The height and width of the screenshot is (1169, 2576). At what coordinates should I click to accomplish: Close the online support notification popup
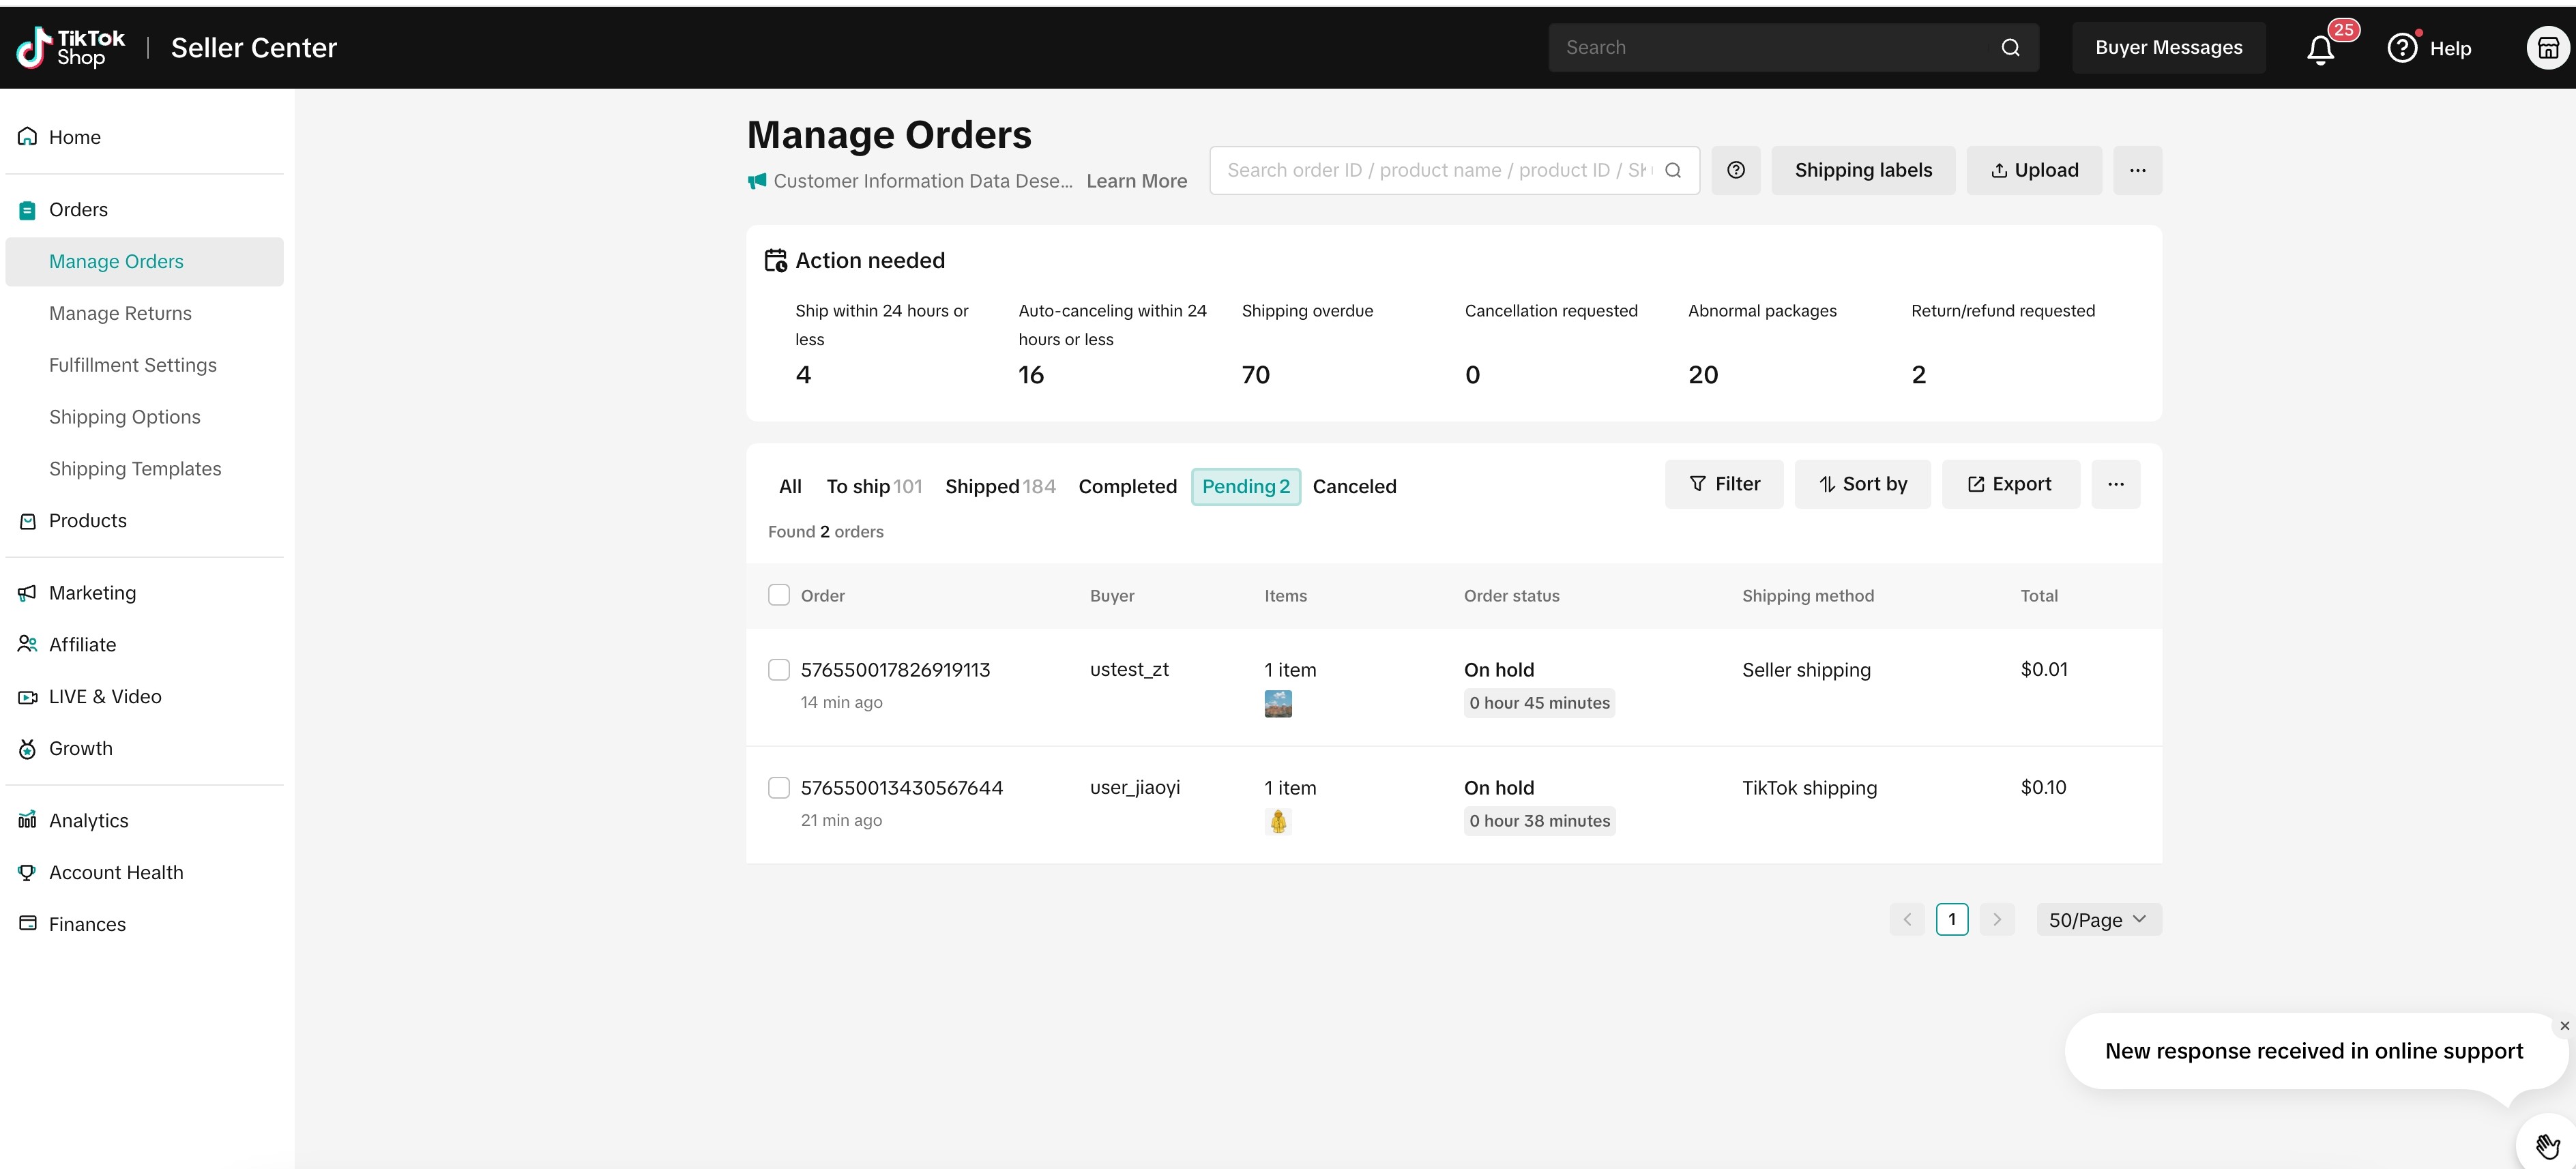point(2564,1026)
